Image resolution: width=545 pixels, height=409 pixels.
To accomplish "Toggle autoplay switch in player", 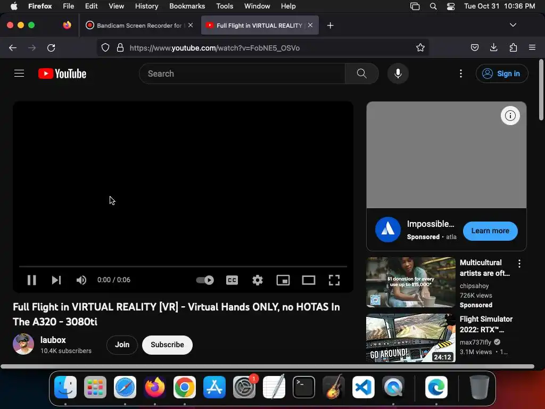I will click(205, 280).
